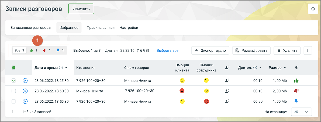Screen dimensions: 321x122
Task: Click the Записи разговоров page title
Action: point(34,9)
